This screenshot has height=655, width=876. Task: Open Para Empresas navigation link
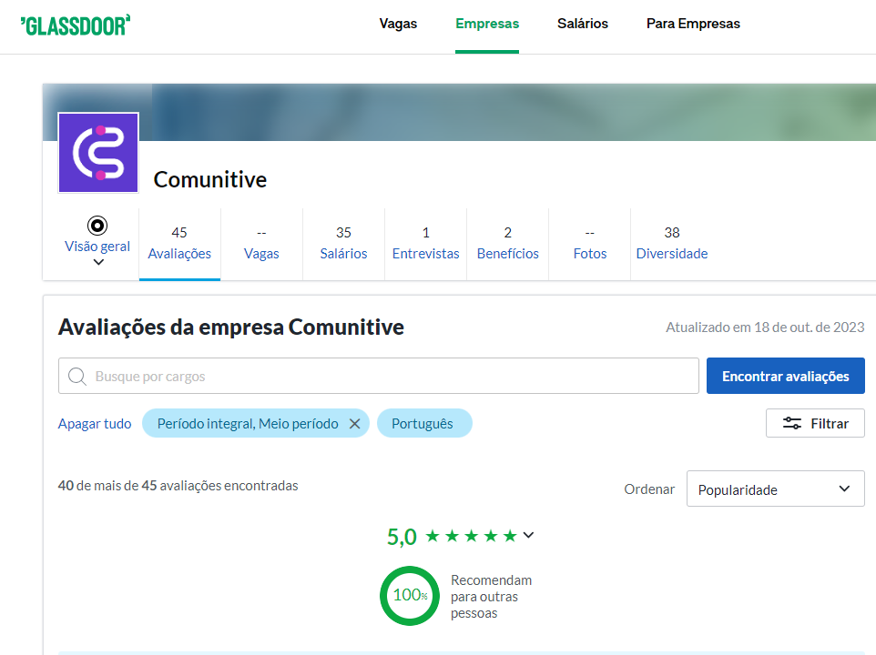click(693, 24)
